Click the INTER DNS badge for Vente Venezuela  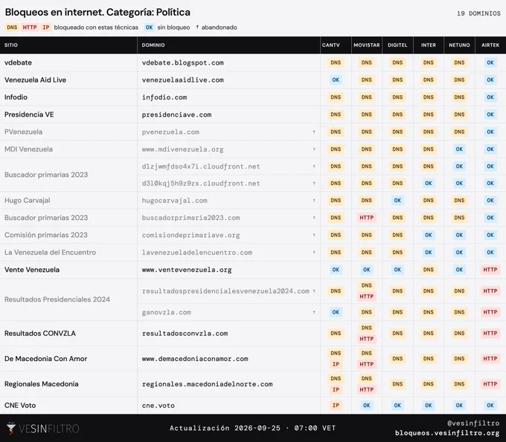(x=429, y=270)
